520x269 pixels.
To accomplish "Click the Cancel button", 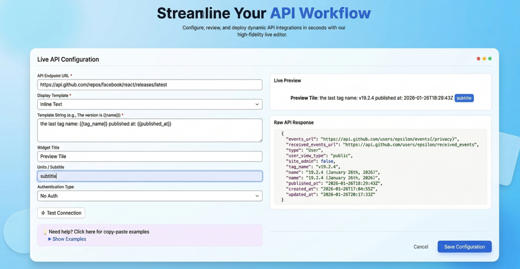I will tap(421, 247).
